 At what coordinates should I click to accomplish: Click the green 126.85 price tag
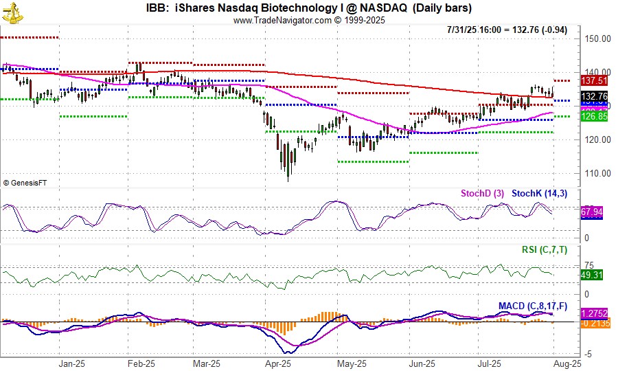pyautogui.click(x=593, y=117)
